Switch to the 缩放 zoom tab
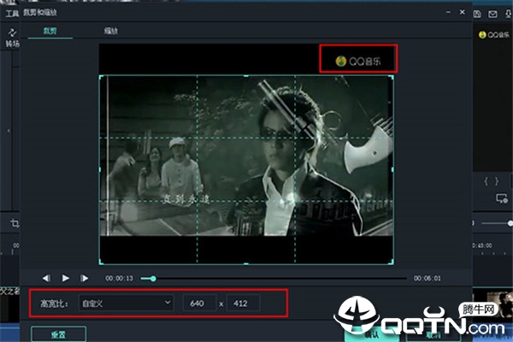 coord(111,31)
